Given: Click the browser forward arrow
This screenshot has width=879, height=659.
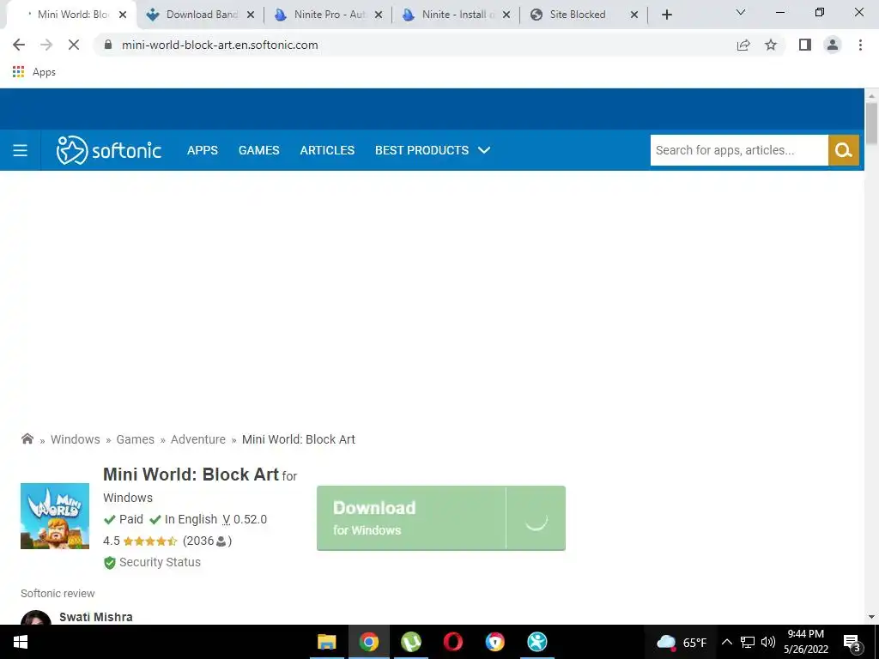Looking at the screenshot, I should pyautogui.click(x=46, y=45).
